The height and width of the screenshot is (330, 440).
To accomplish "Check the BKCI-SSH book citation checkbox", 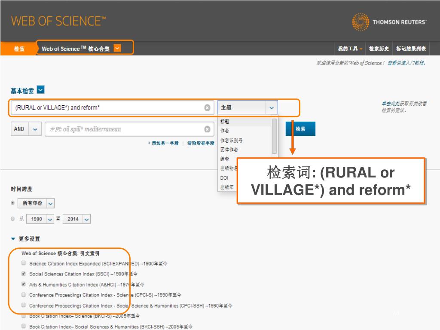I will (x=24, y=326).
